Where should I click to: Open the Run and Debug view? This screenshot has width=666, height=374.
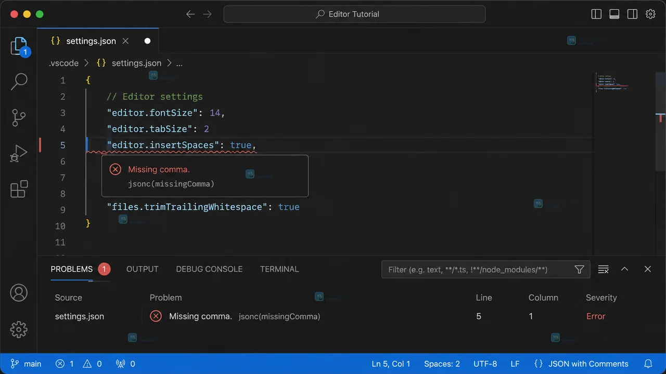19,154
